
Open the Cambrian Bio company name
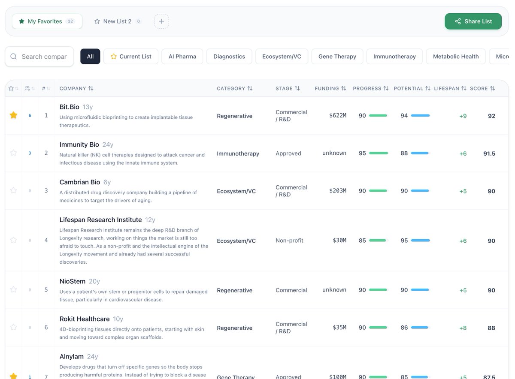79,182
